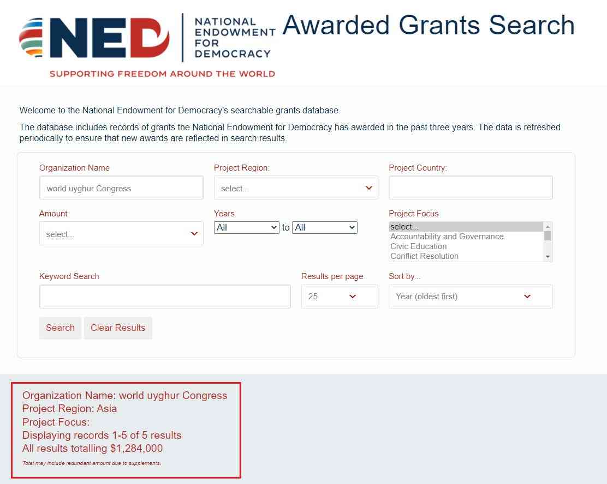The height and width of the screenshot is (484, 607).
Task: Open the Sort by dropdown
Action: 471,297
